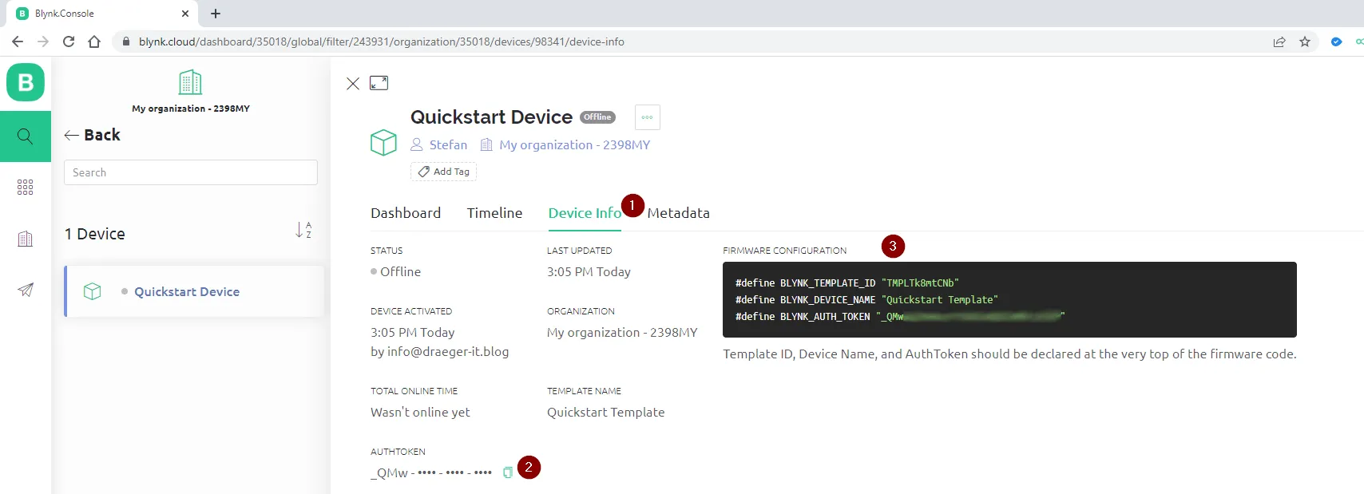Viewport: 1364px width, 494px height.
Task: Open the three-dot device actions menu
Action: coord(647,117)
